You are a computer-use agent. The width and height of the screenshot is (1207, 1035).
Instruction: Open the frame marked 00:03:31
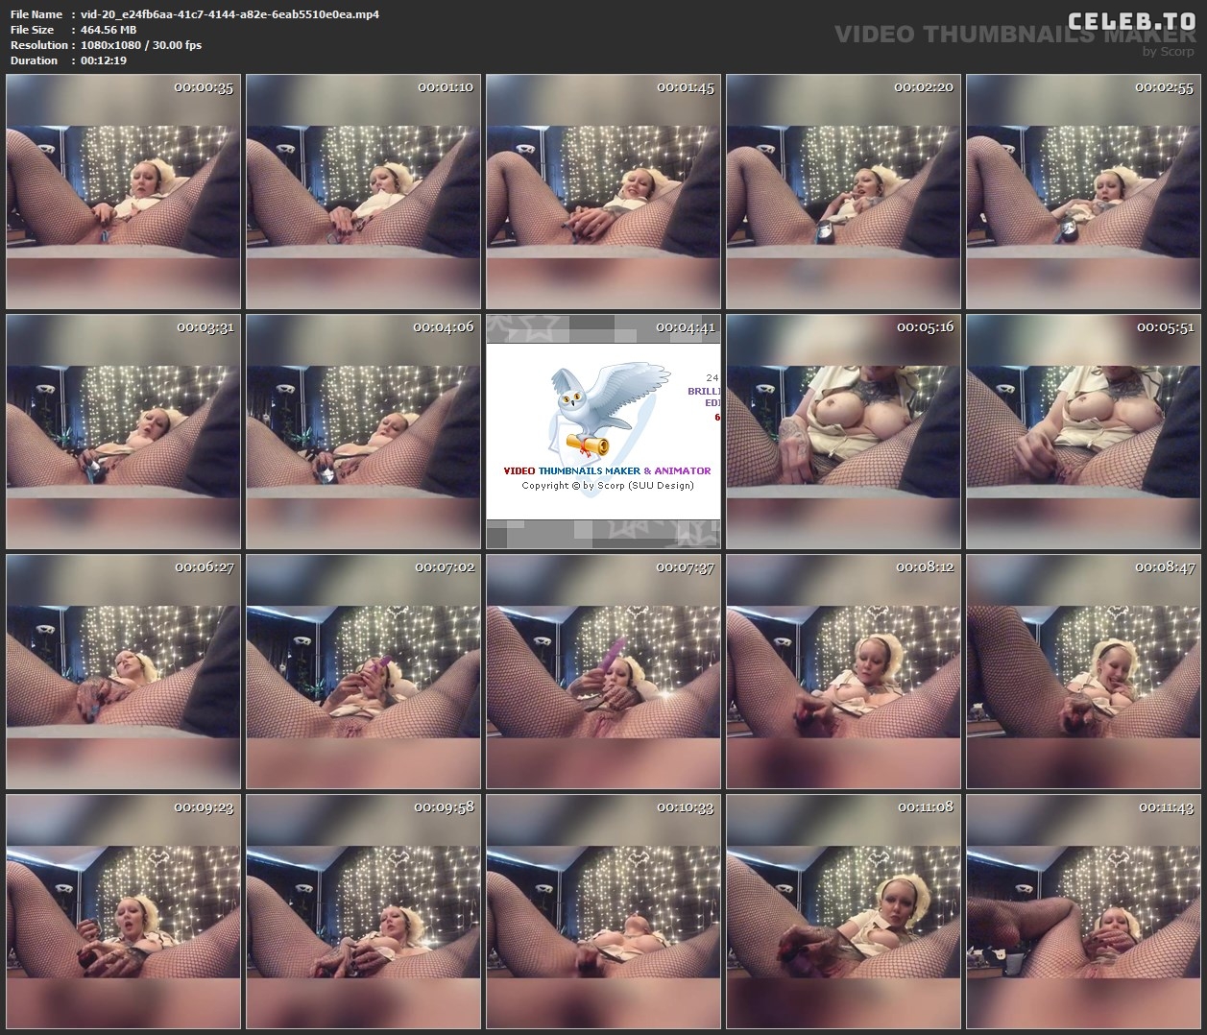[x=123, y=432]
